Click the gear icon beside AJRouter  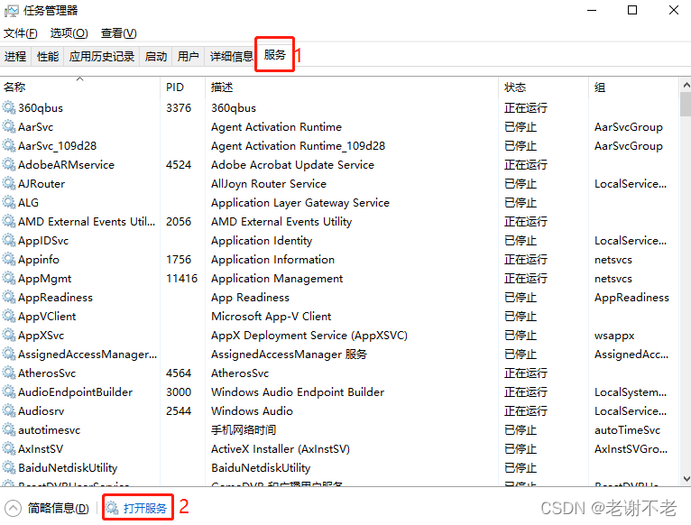[9, 183]
